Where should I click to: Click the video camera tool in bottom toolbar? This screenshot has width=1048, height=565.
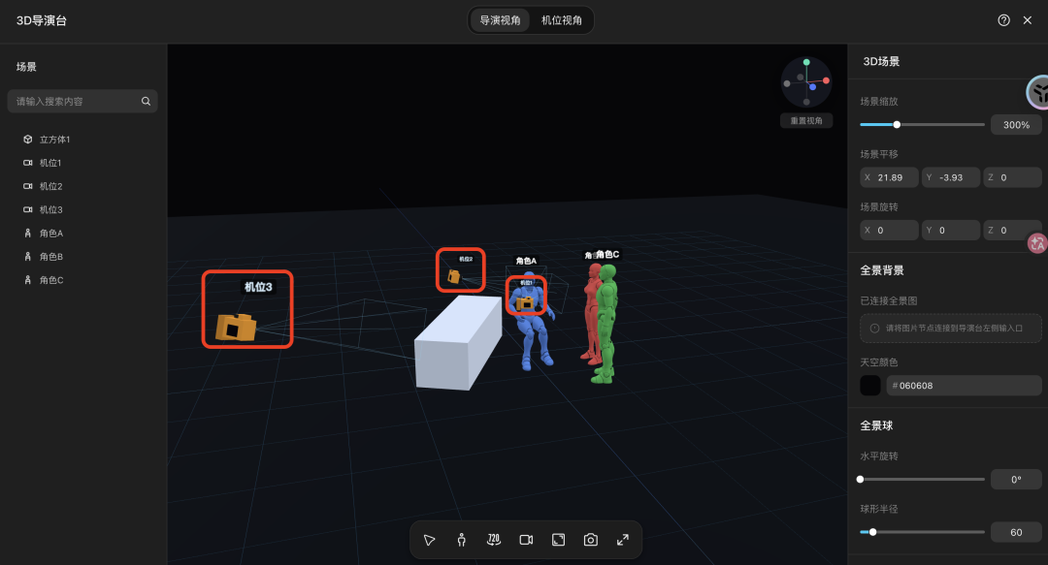(x=526, y=540)
